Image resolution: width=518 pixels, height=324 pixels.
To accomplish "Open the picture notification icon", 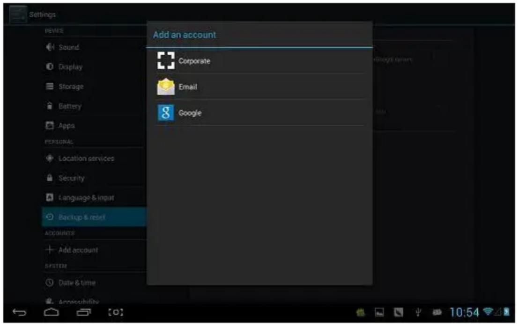I will click(379, 312).
